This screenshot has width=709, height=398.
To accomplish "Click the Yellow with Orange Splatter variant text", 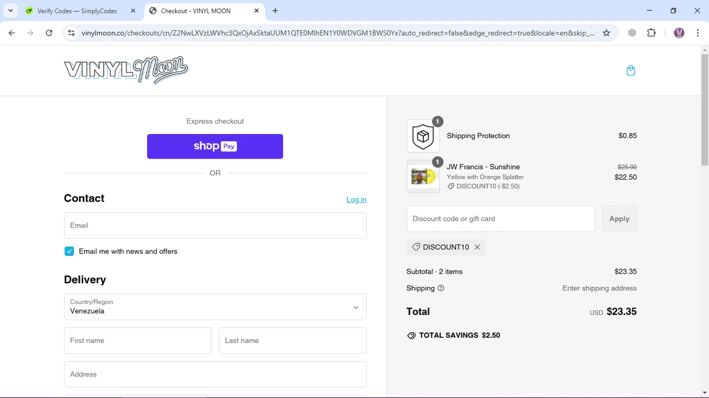I will point(485,177).
